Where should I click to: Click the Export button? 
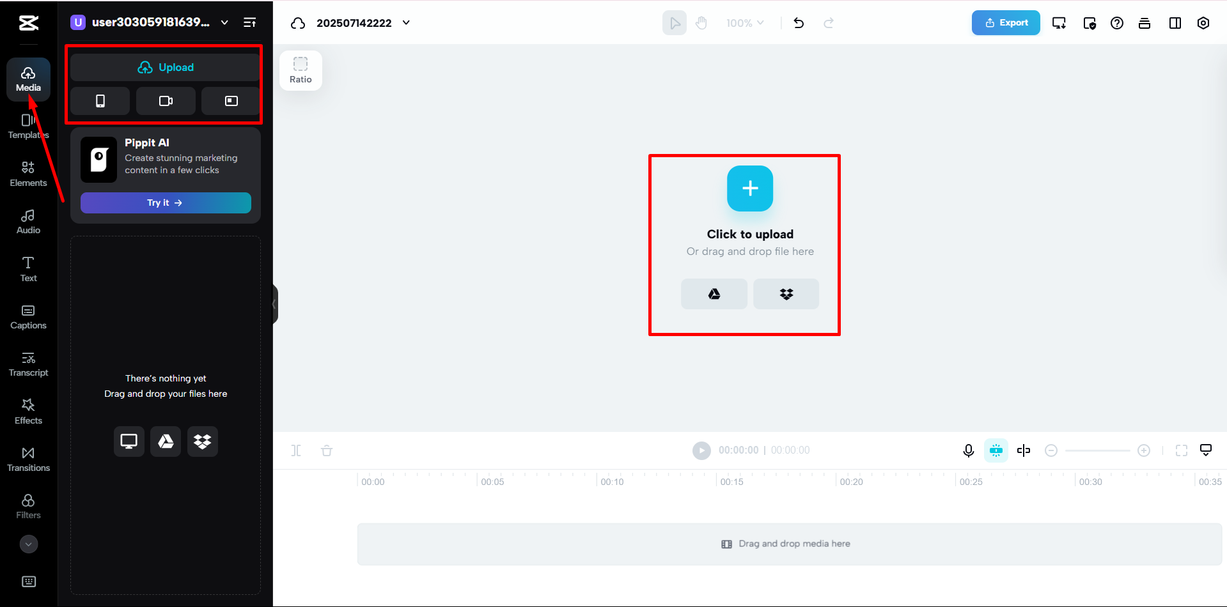(x=1005, y=22)
